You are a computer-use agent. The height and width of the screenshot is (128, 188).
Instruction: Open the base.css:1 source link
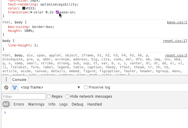(177, 22)
